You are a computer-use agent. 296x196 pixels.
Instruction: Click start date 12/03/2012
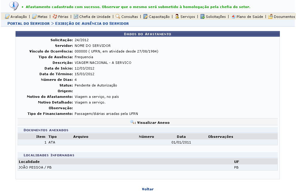coord(85,68)
